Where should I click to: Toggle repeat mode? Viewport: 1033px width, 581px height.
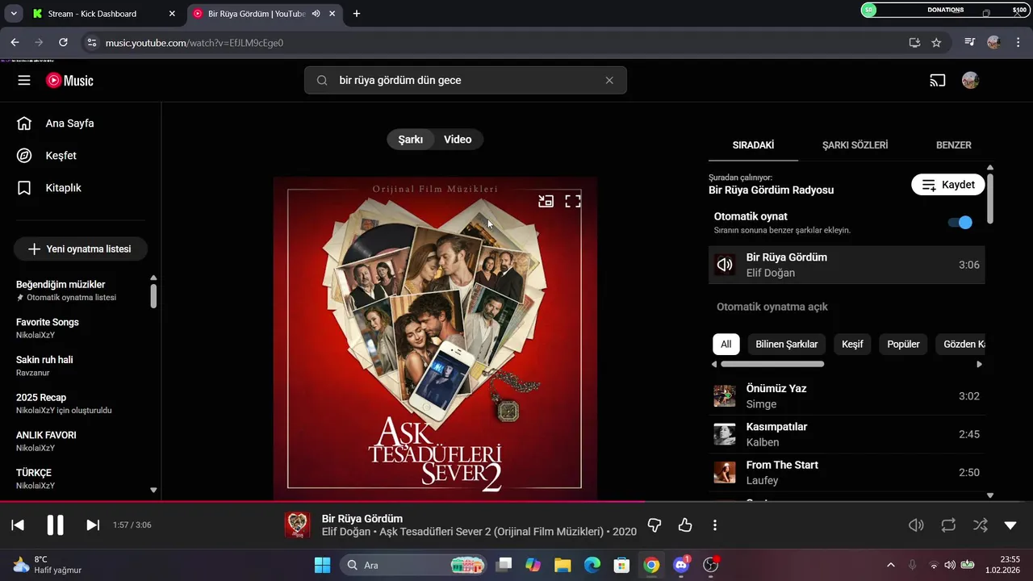[948, 525]
